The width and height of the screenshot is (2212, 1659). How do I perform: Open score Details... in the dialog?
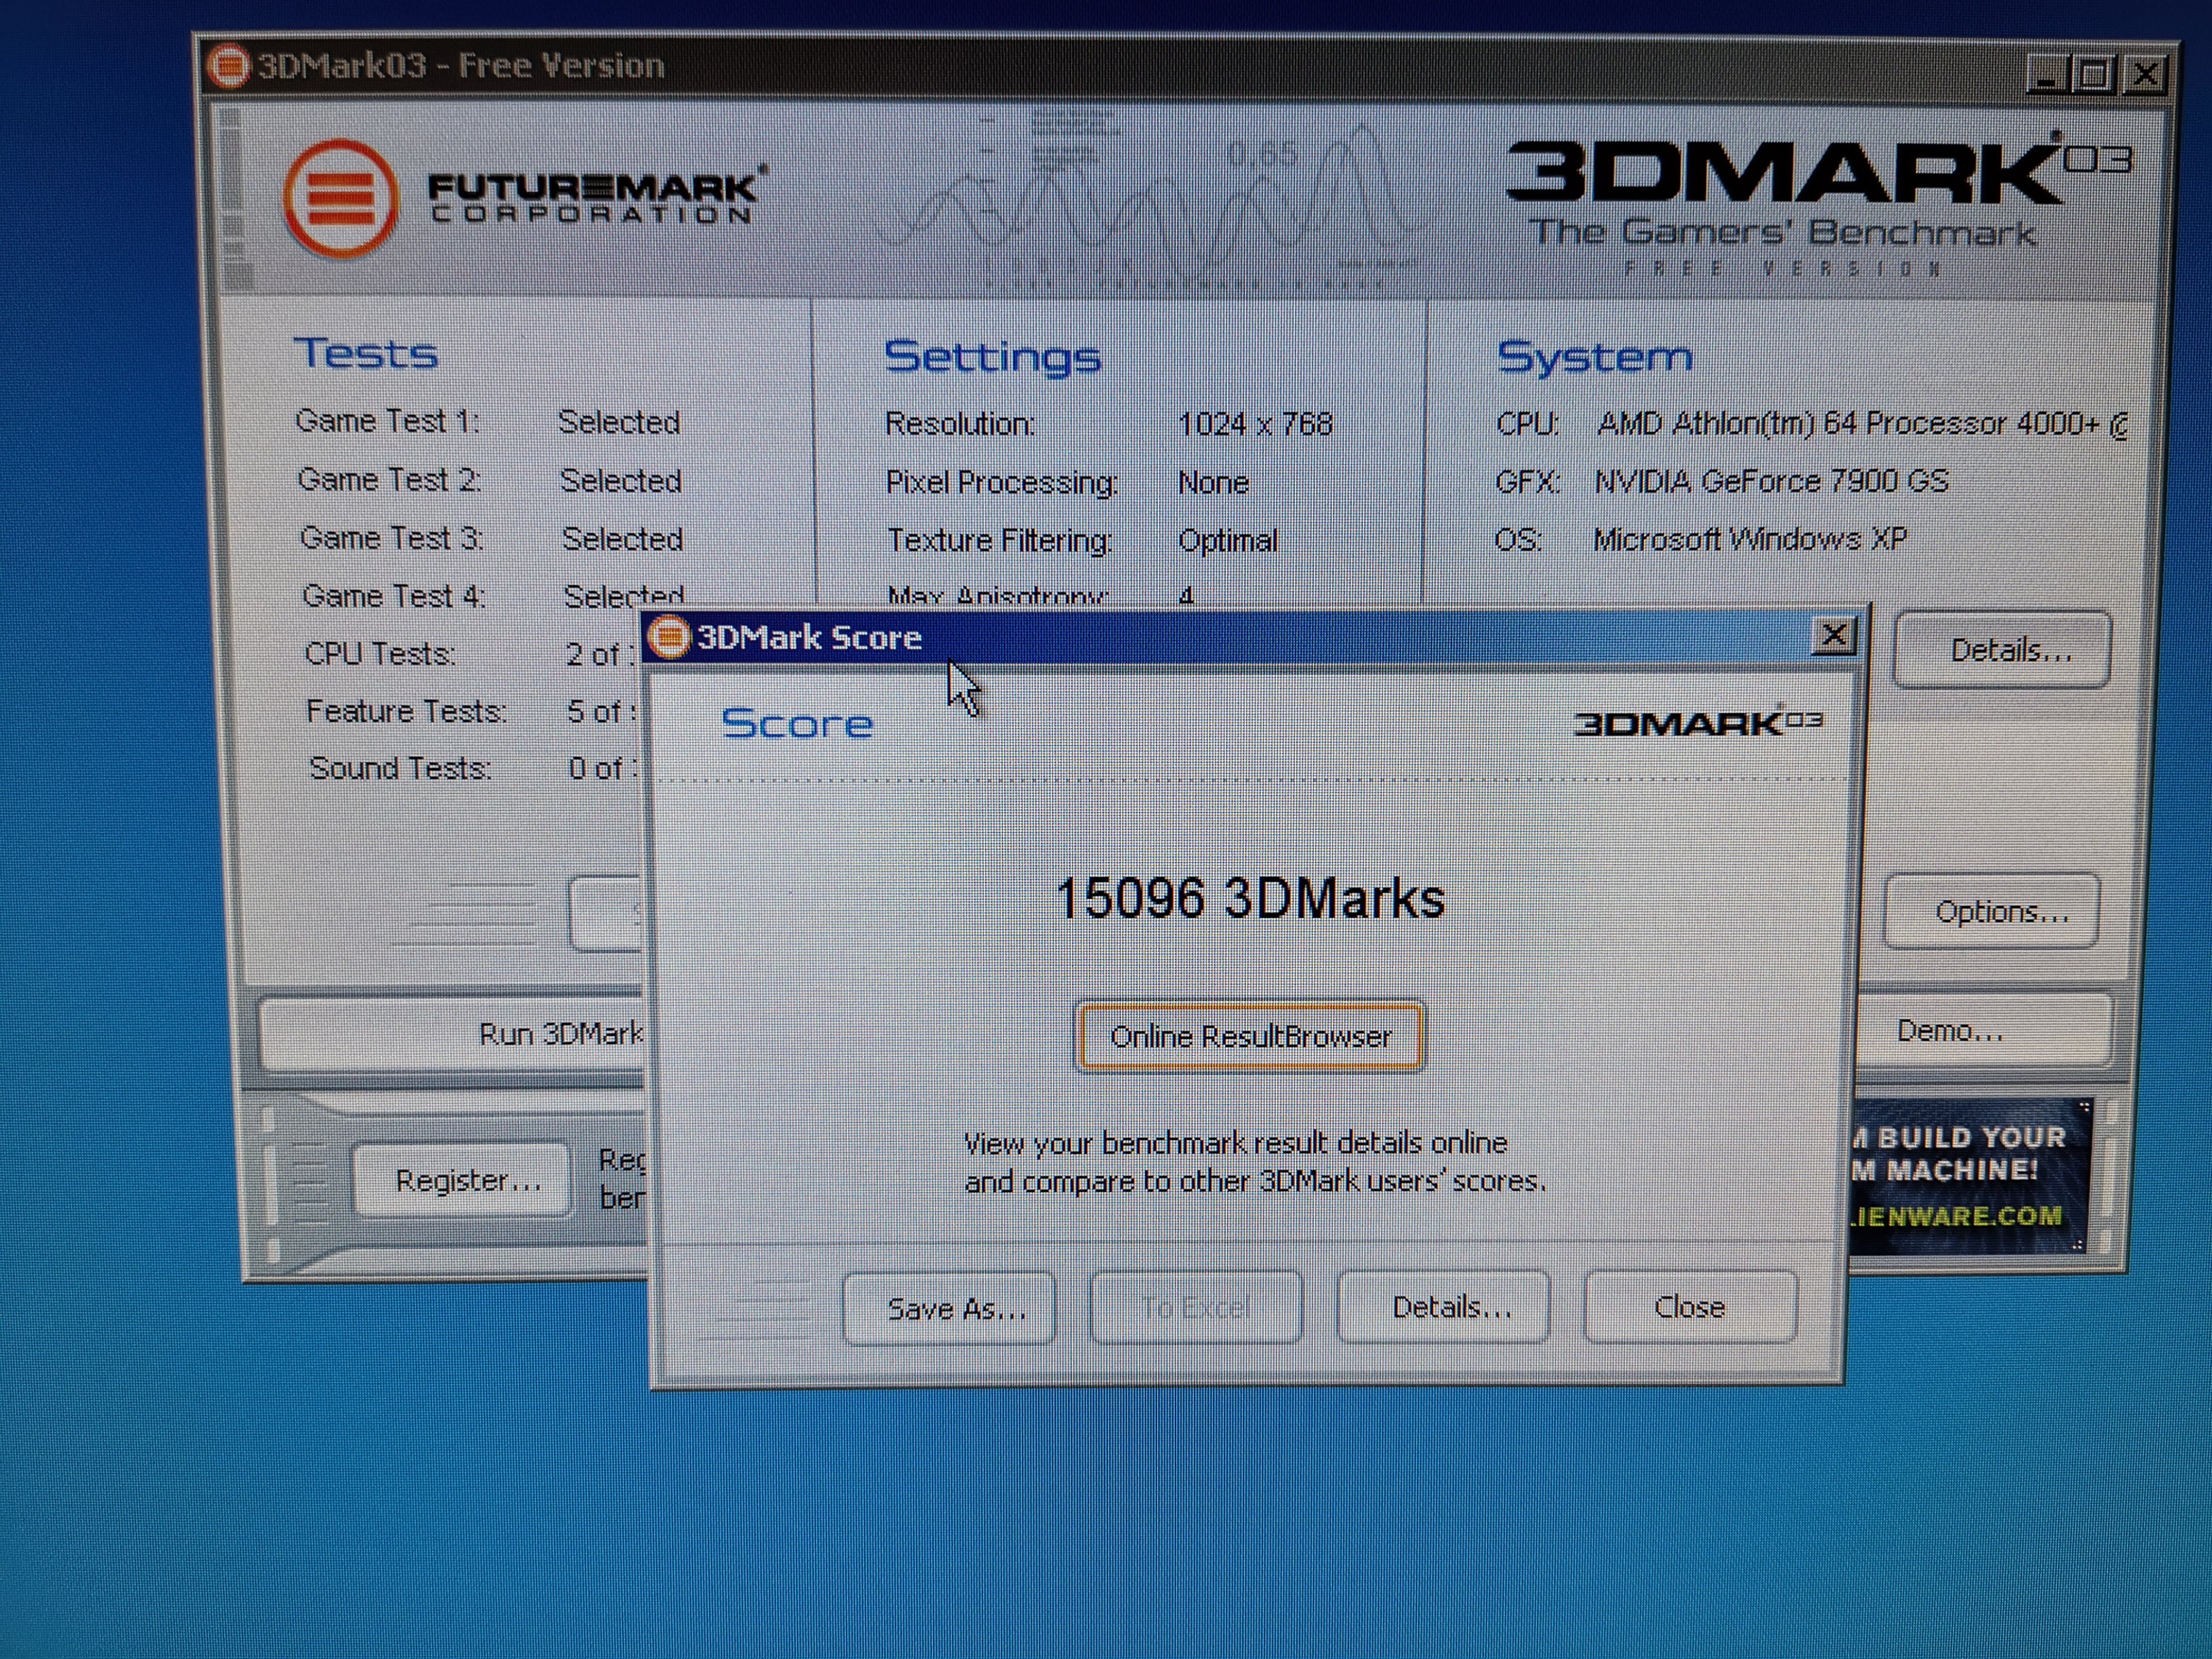1443,1307
